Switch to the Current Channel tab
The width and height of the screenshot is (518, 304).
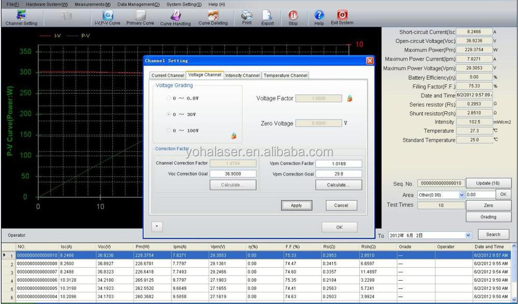(167, 75)
